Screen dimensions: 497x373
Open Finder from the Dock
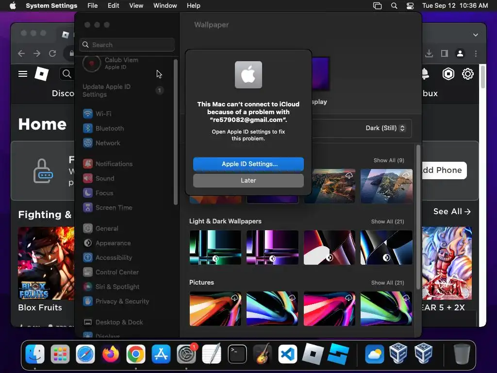point(35,354)
